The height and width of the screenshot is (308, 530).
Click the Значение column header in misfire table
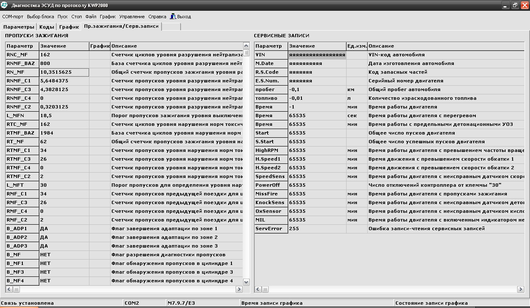64,46
